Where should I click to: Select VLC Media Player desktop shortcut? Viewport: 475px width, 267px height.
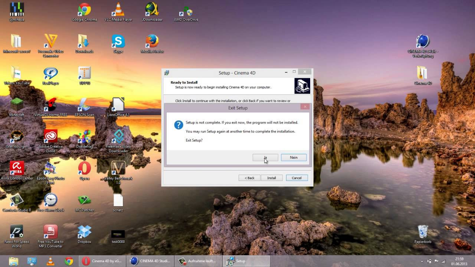(x=118, y=12)
